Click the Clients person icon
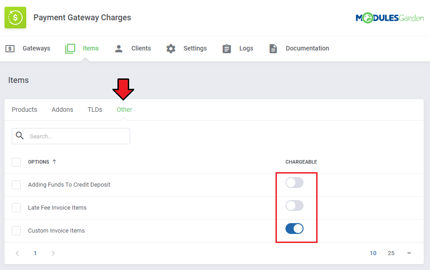Screen dimensions: 430x270 pos(119,48)
